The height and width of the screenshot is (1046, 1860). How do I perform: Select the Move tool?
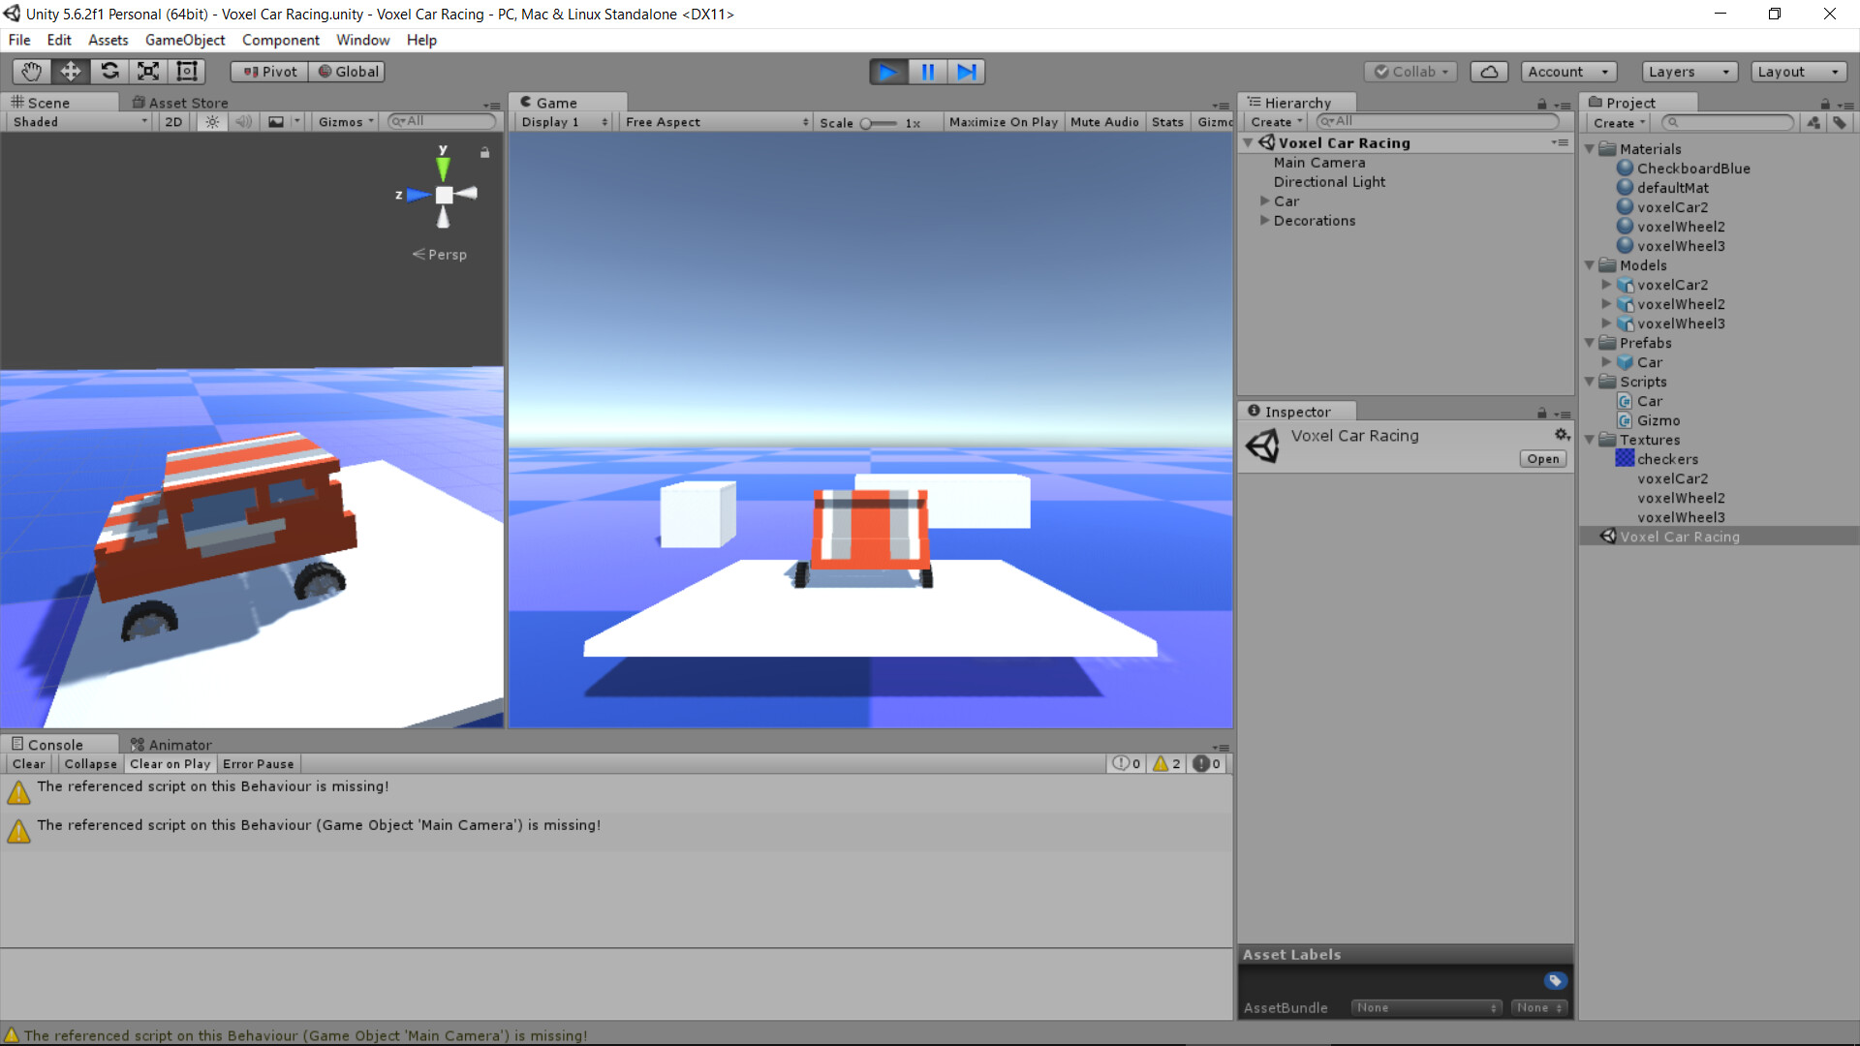click(x=70, y=71)
